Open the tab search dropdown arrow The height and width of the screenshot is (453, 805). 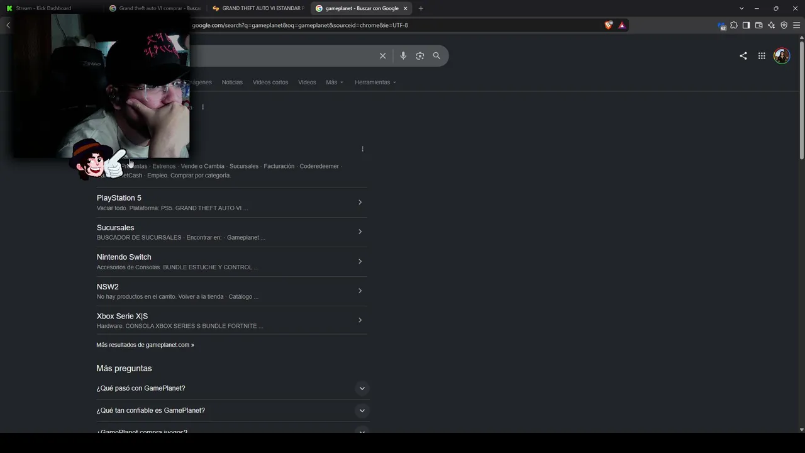click(x=741, y=8)
